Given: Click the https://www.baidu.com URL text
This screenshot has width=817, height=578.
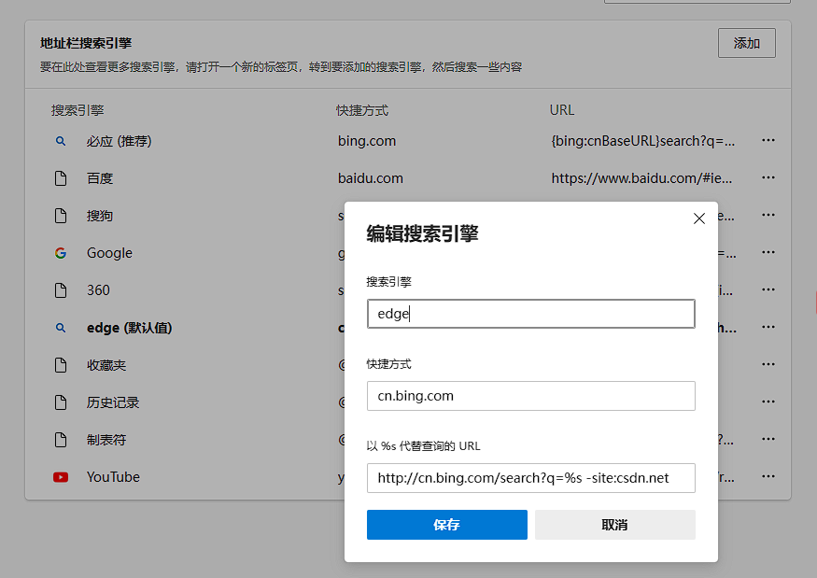Looking at the screenshot, I should coord(641,178).
